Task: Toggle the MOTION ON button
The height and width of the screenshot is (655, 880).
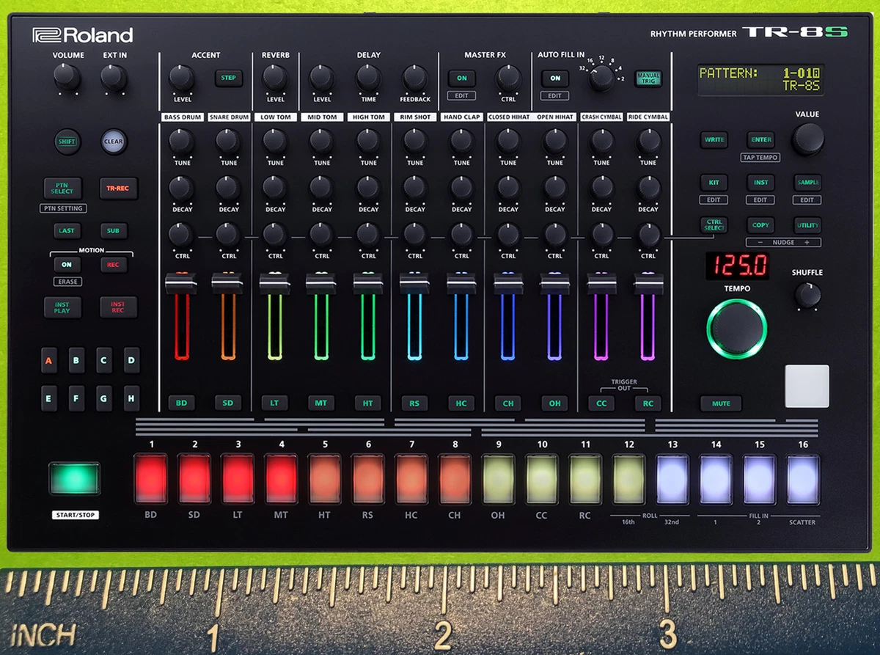Action: coord(67,265)
